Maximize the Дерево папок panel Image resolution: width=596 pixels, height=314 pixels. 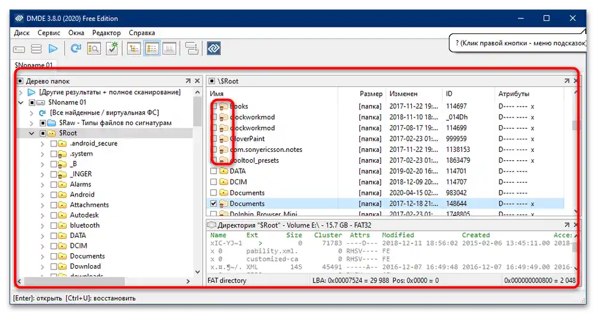click(x=188, y=81)
